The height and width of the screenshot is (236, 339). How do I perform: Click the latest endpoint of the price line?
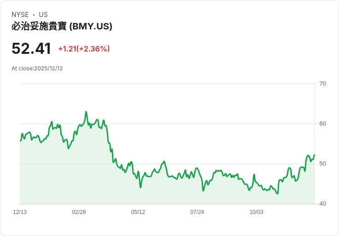[314, 155]
